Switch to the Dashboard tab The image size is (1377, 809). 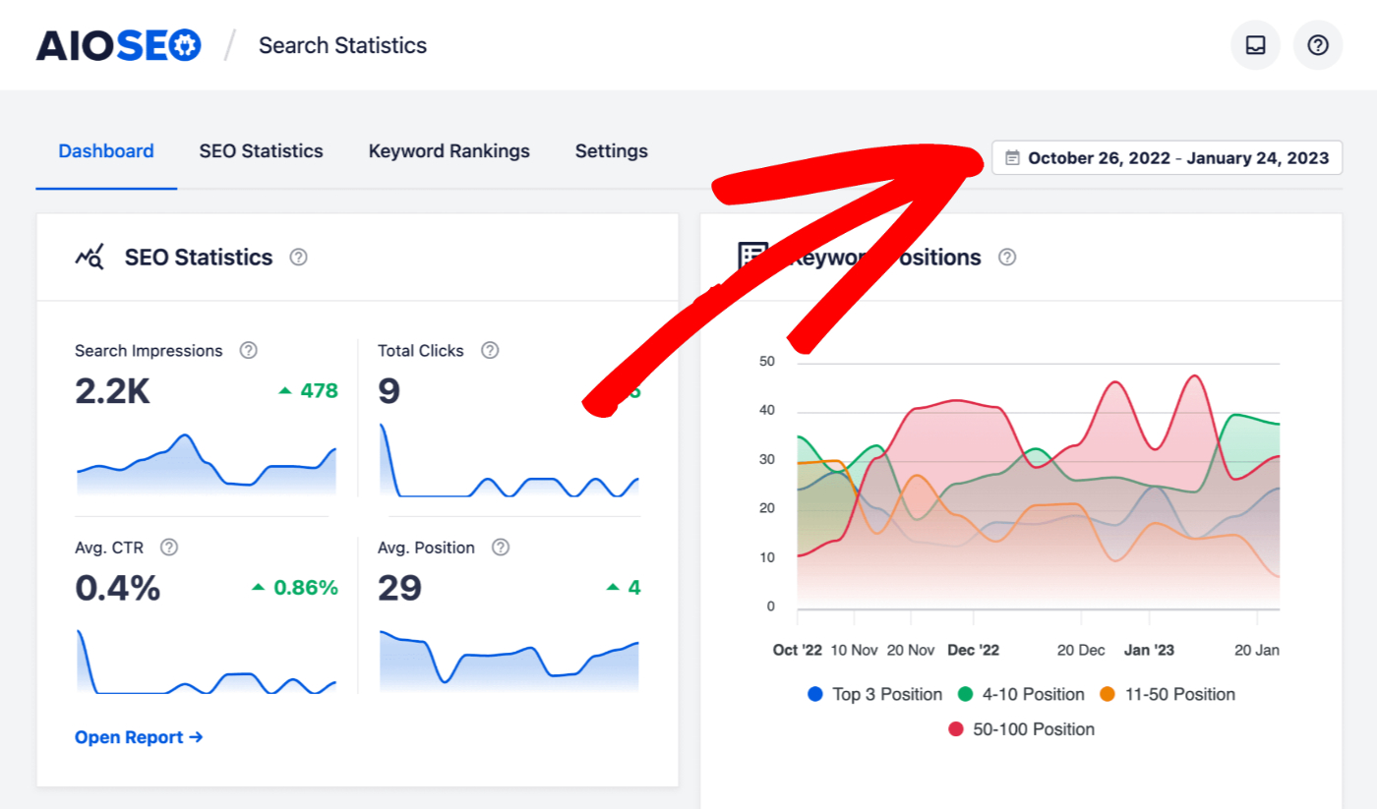click(106, 151)
